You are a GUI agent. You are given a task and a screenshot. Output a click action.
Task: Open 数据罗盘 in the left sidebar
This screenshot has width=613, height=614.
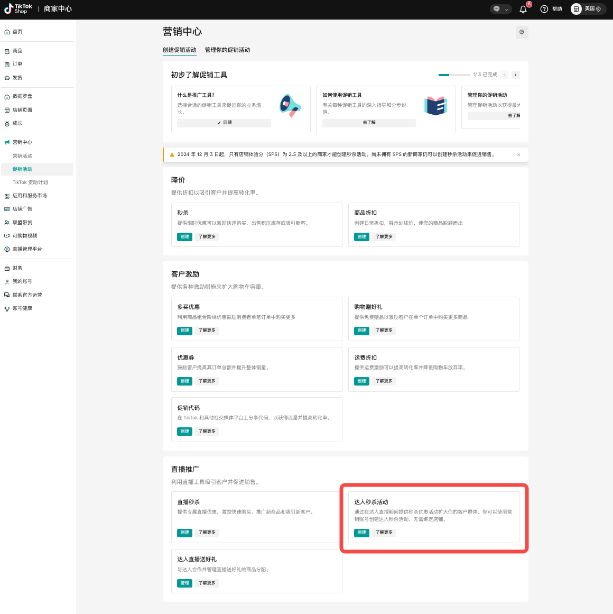click(x=22, y=96)
